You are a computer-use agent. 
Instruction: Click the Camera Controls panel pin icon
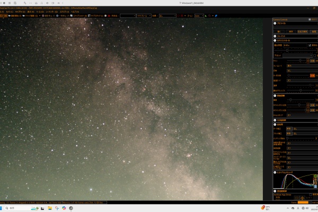click(x=310, y=20)
